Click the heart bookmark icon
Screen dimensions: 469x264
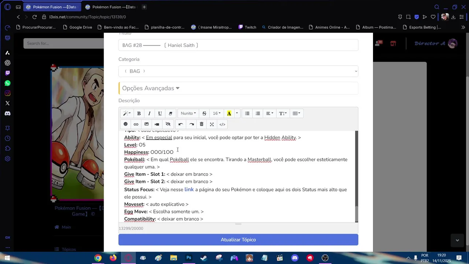[433, 17]
